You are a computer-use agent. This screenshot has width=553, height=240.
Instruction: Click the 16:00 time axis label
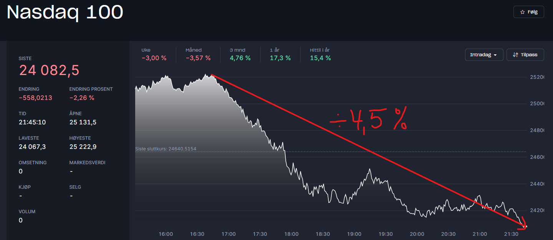pyautogui.click(x=166, y=234)
